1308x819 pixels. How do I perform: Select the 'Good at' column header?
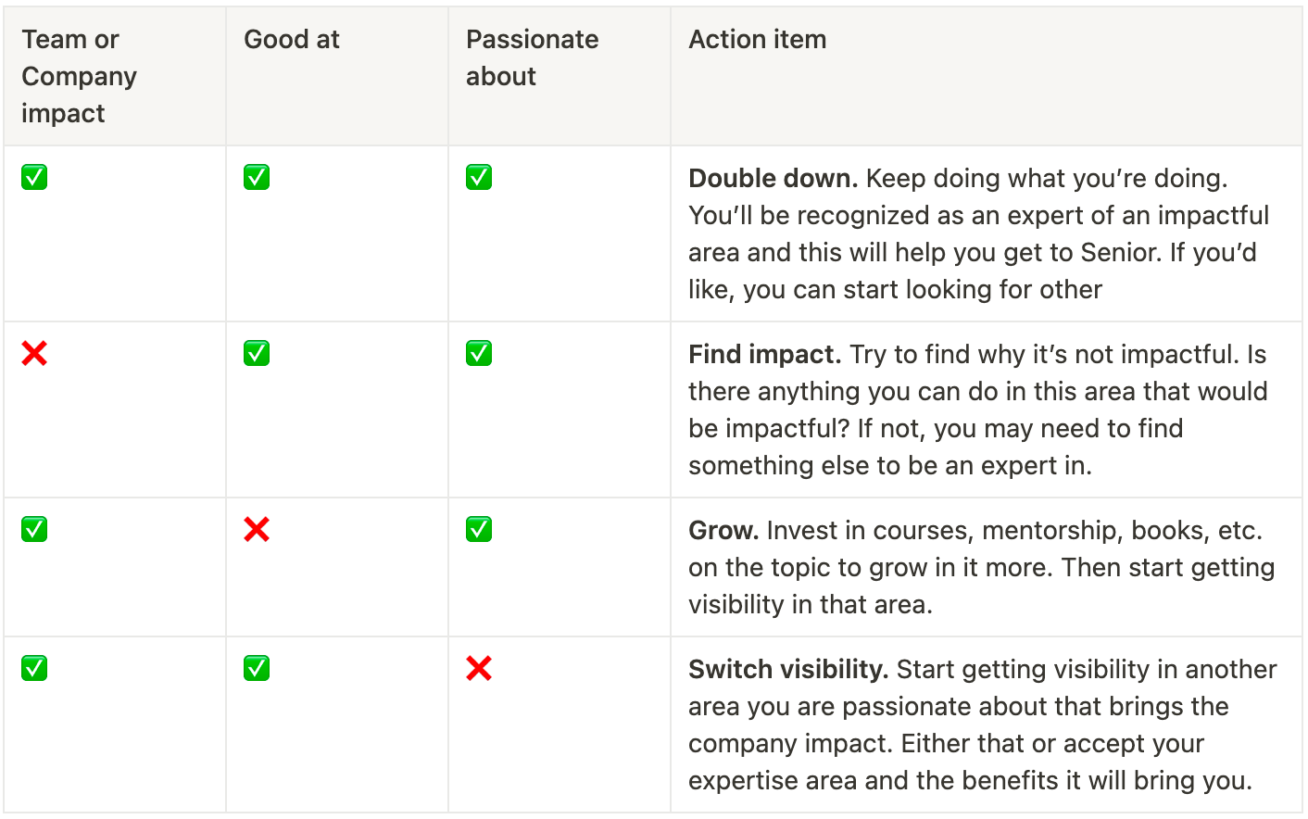(x=337, y=76)
